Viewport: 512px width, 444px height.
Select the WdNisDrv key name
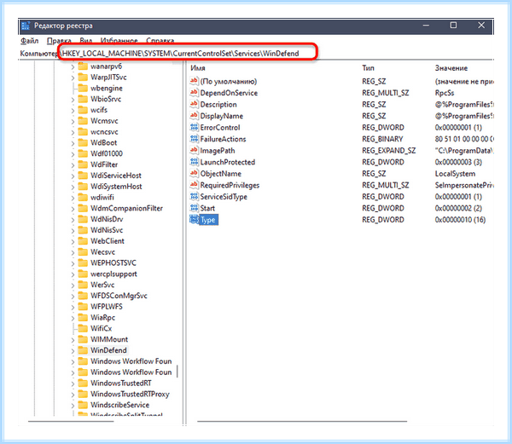[x=107, y=219]
